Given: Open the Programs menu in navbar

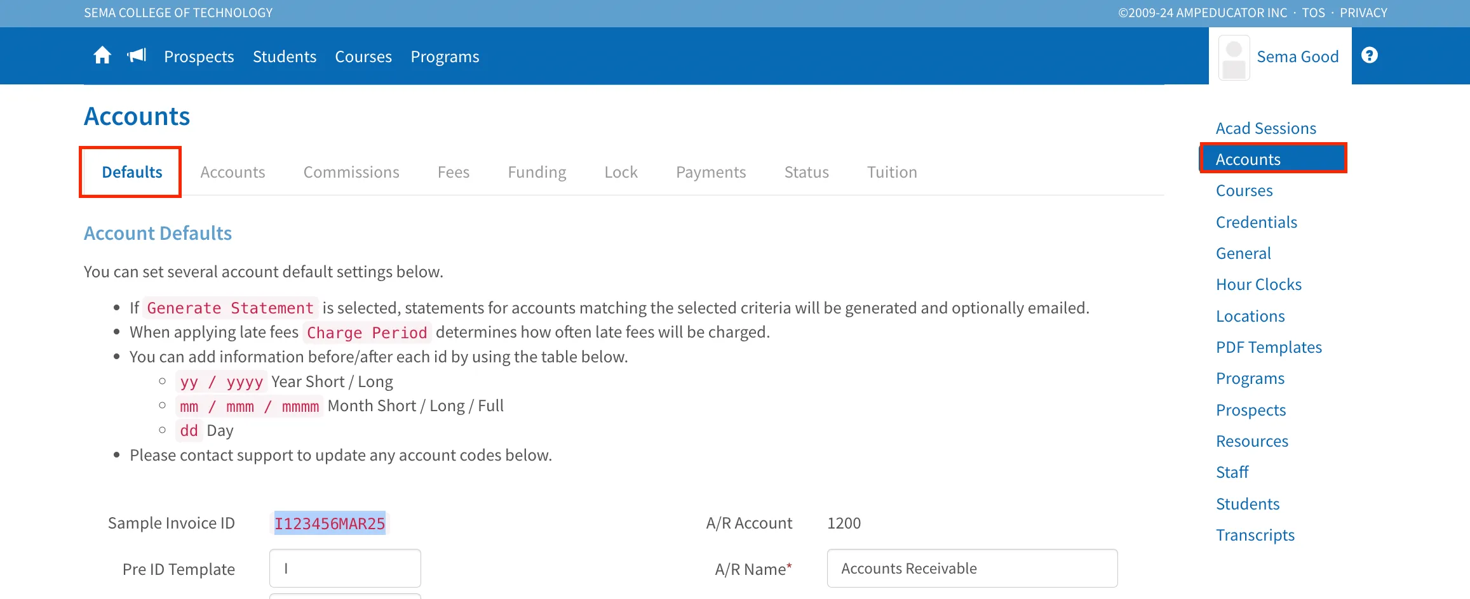Looking at the screenshot, I should (445, 56).
